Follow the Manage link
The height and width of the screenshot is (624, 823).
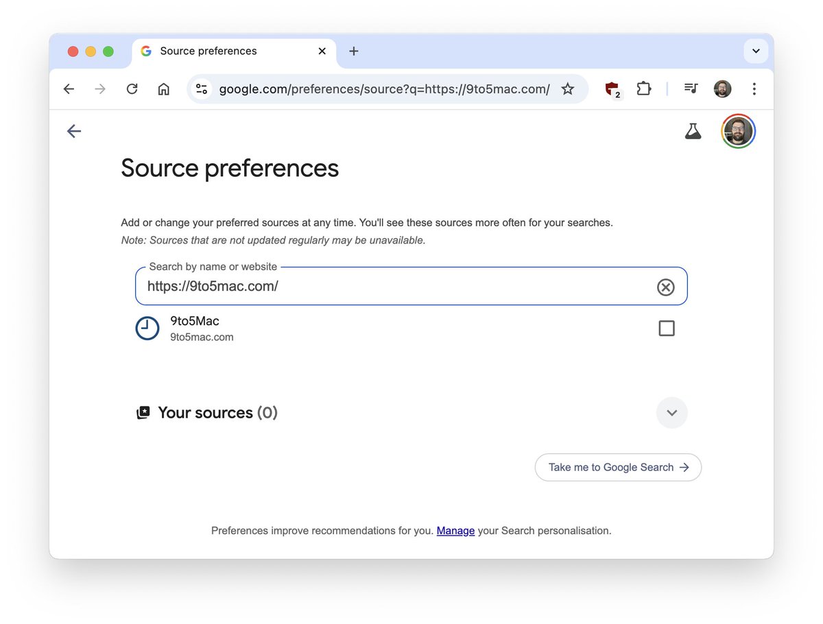(x=455, y=531)
